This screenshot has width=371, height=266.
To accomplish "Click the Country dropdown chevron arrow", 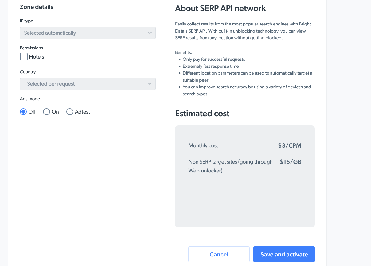I will tap(150, 84).
